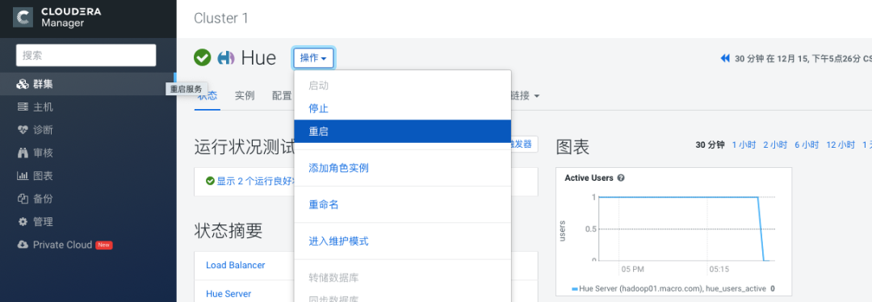Click the Cloudera Manager logo icon
872x302 pixels.
coord(23,18)
